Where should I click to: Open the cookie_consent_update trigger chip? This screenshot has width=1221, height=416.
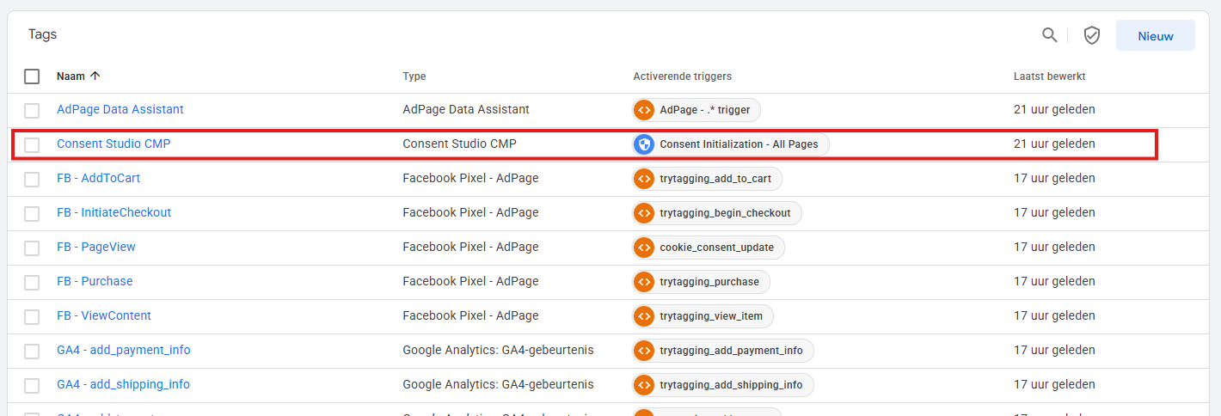(709, 248)
